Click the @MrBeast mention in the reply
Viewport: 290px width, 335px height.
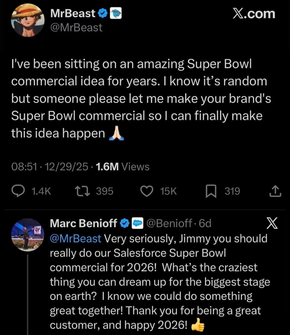coord(75,238)
